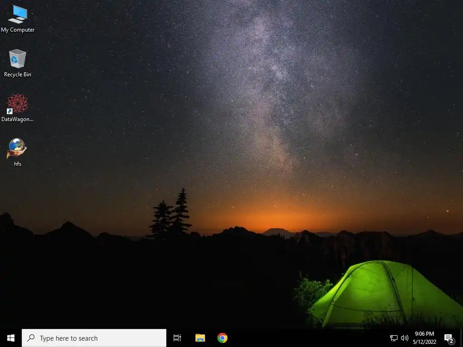Launch Google Chrome from the taskbar
This screenshot has width=463, height=347.
(222, 338)
